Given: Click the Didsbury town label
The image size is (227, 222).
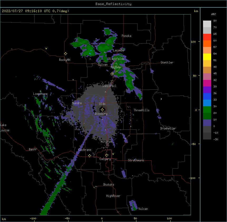Looking at the screenshot, I should click(101, 114).
